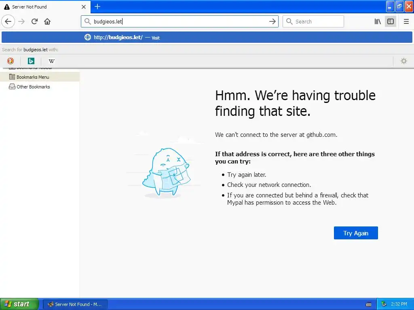Open the hamburger application menu
414x310 pixels.
pyautogui.click(x=406, y=21)
